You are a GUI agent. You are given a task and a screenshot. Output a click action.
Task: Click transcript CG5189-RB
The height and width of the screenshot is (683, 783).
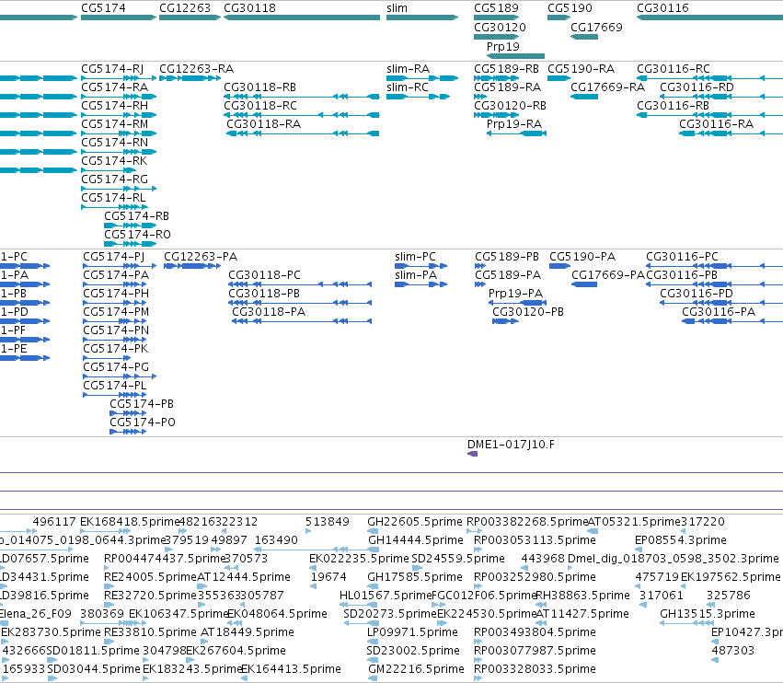pyautogui.click(x=506, y=68)
